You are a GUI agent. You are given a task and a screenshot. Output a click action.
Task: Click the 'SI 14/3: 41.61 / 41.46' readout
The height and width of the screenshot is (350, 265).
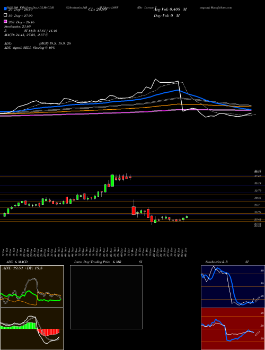click(41, 31)
